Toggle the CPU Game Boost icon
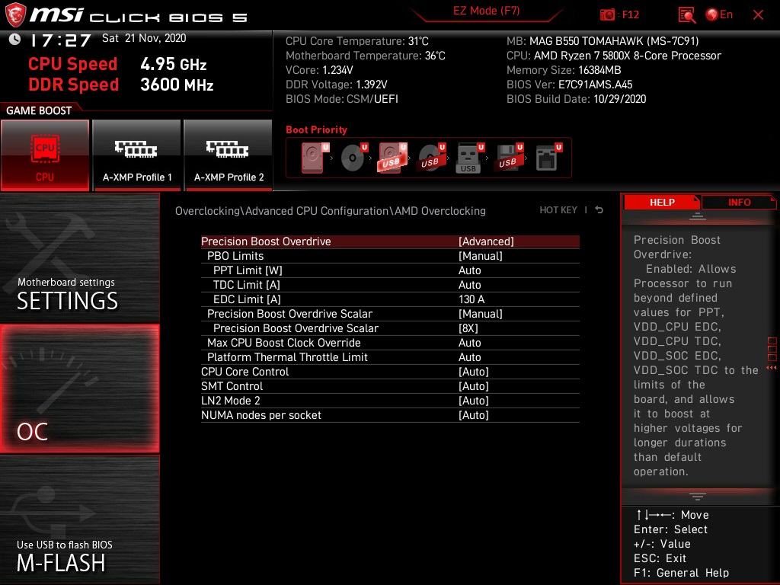This screenshot has height=585, width=780. pyautogui.click(x=45, y=155)
